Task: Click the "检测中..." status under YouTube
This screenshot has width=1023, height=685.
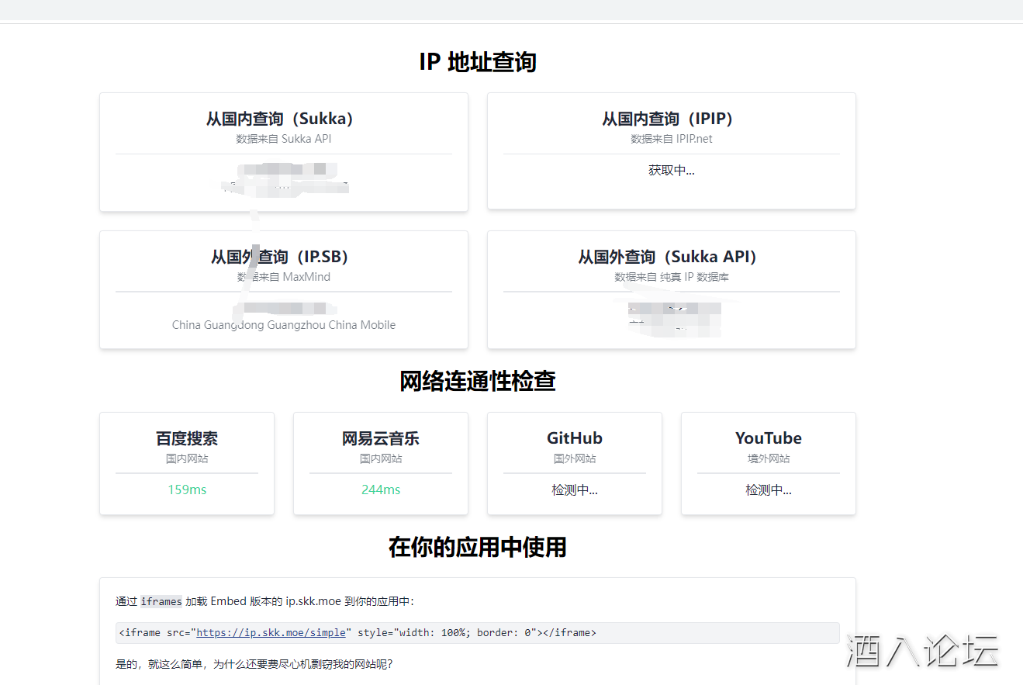Action: coord(768,490)
